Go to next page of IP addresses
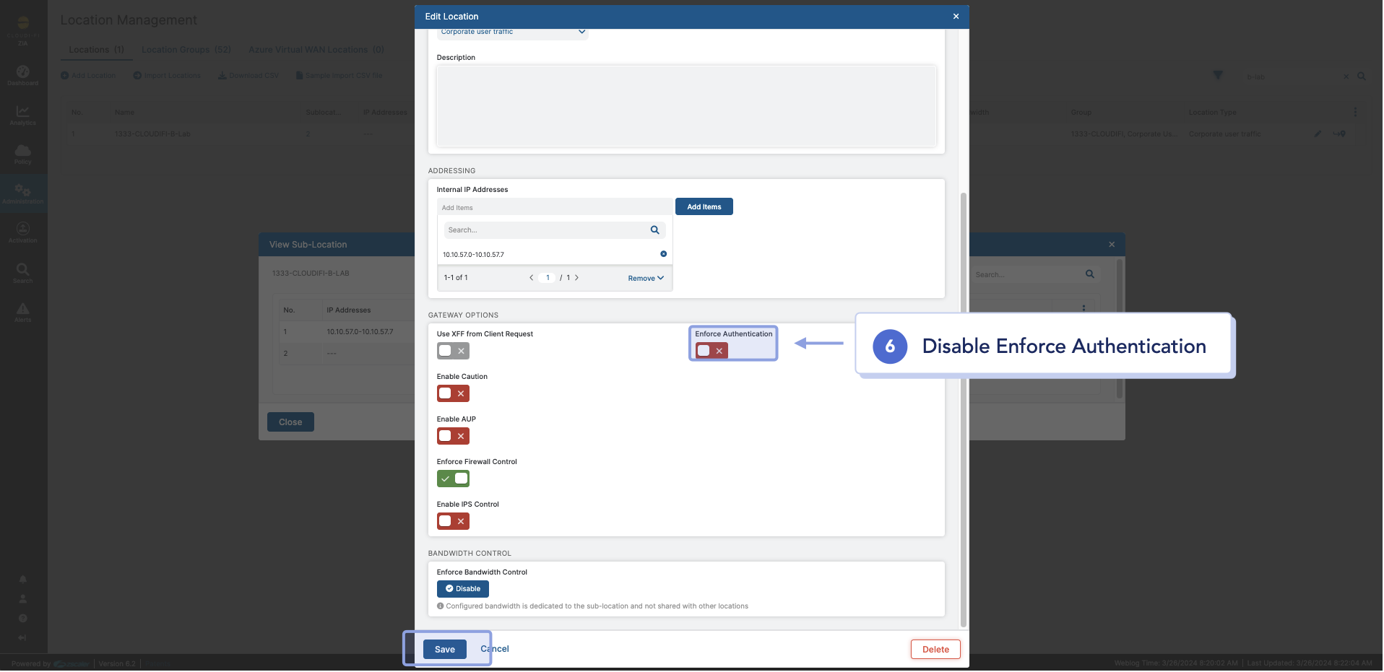Viewport: 1384px width, 672px height. coord(576,278)
